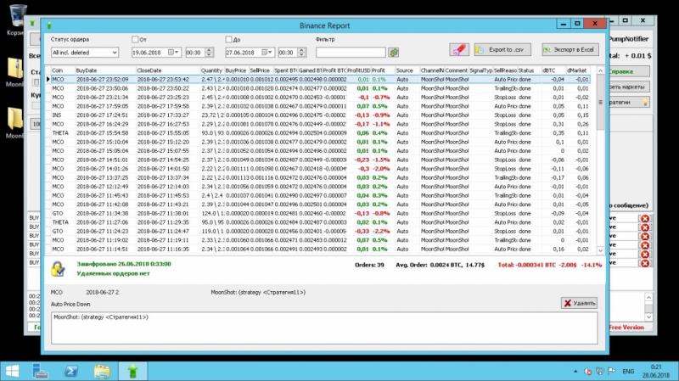Click the vertical scrollbar thumb of the report table
Image resolution: width=679 pixels, height=381 pixels.
pyautogui.click(x=600, y=102)
